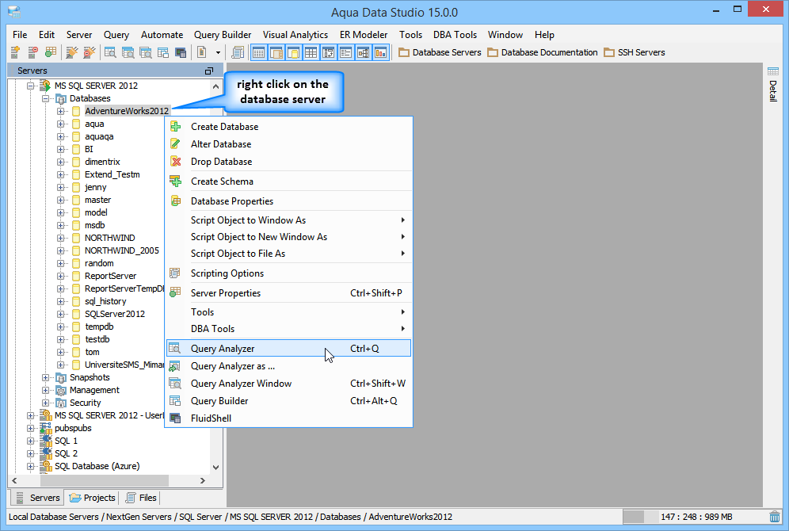Open Query Analyzer from the toolbar icon
Screen dimensions: 789x531
tap(110, 52)
